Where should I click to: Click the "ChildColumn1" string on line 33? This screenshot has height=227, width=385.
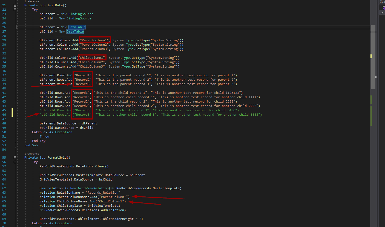coord(92,58)
